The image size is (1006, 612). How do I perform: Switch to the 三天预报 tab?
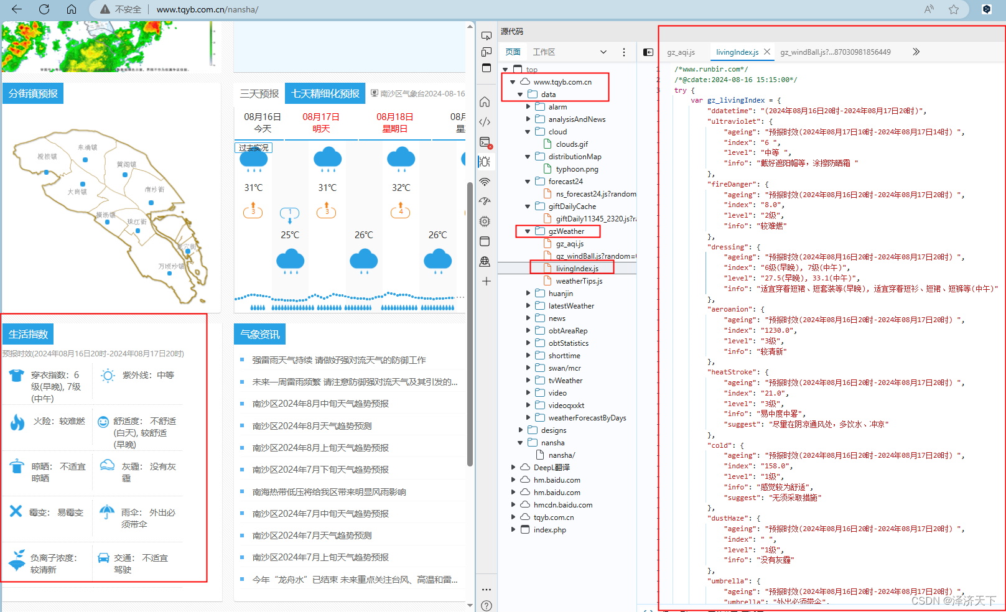coord(259,94)
